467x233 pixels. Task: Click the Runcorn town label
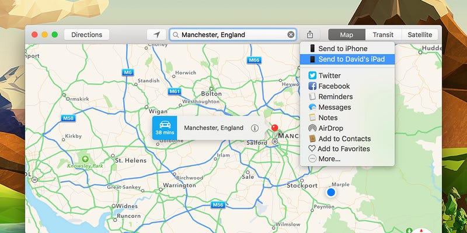(x=128, y=216)
